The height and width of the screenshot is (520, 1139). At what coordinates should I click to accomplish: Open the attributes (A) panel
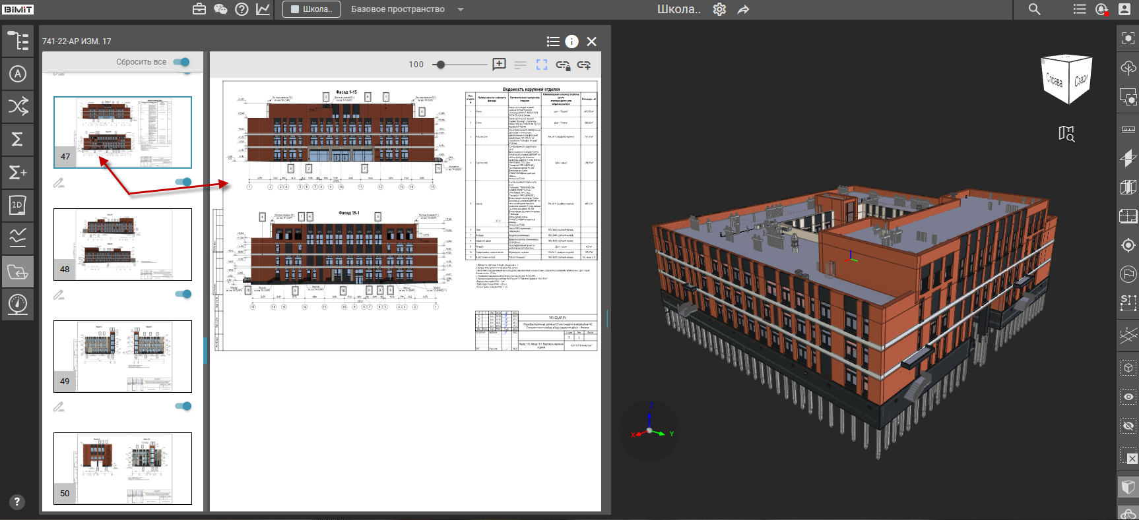[18, 74]
